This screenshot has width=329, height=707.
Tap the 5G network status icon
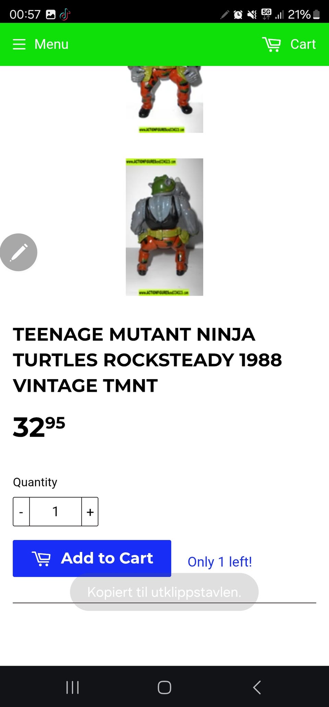click(x=266, y=14)
